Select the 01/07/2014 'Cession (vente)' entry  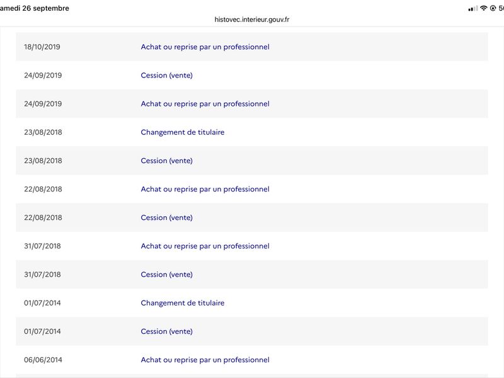click(252, 331)
